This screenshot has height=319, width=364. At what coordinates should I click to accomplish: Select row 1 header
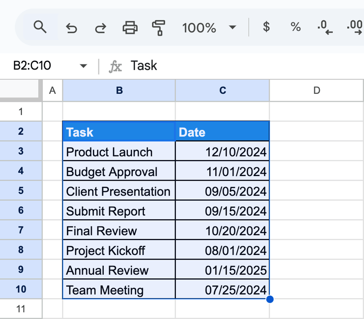(21, 111)
